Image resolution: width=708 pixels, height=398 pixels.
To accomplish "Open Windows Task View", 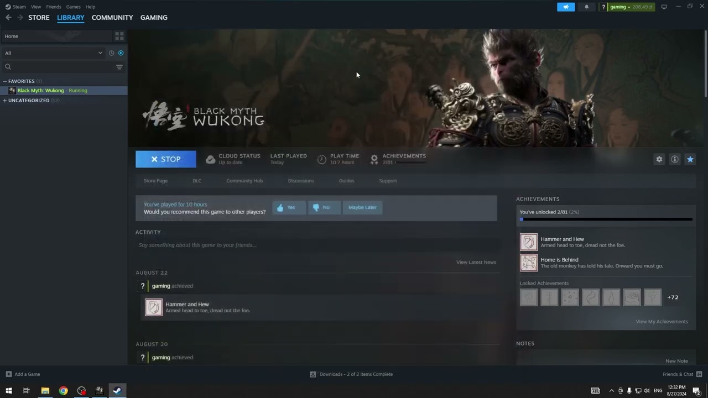I will click(26, 391).
